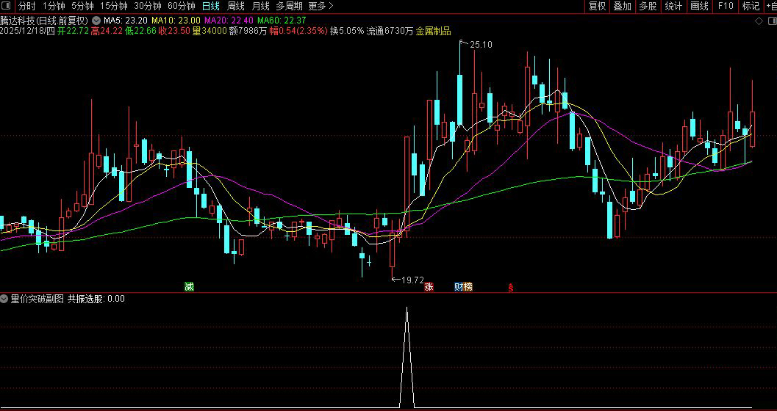The height and width of the screenshot is (411, 777).
Task: Click the 复权 button
Action: (597, 6)
